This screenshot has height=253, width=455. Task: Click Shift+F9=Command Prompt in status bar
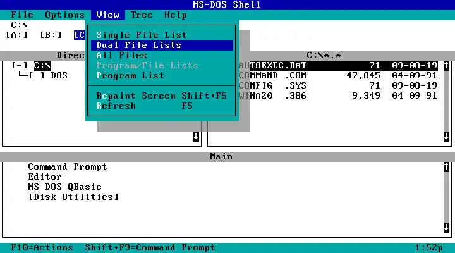150,248
